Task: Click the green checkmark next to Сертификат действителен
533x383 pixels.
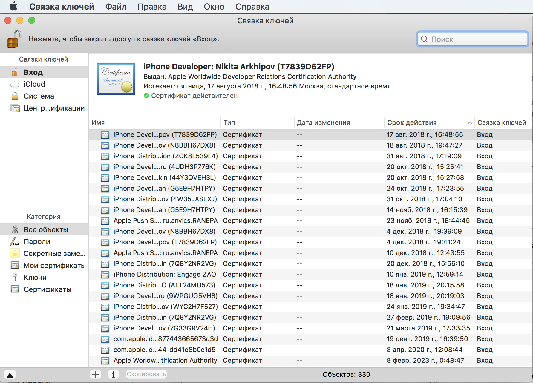Action: pyautogui.click(x=146, y=96)
